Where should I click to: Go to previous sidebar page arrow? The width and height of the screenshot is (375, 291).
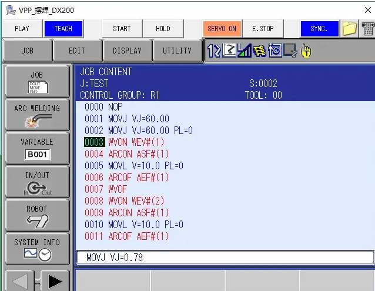pos(20,281)
